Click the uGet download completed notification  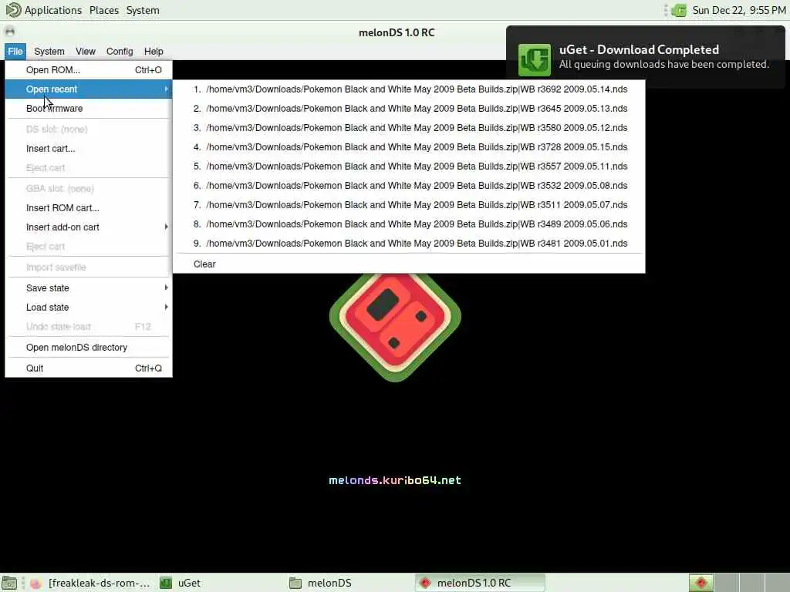coord(646,57)
